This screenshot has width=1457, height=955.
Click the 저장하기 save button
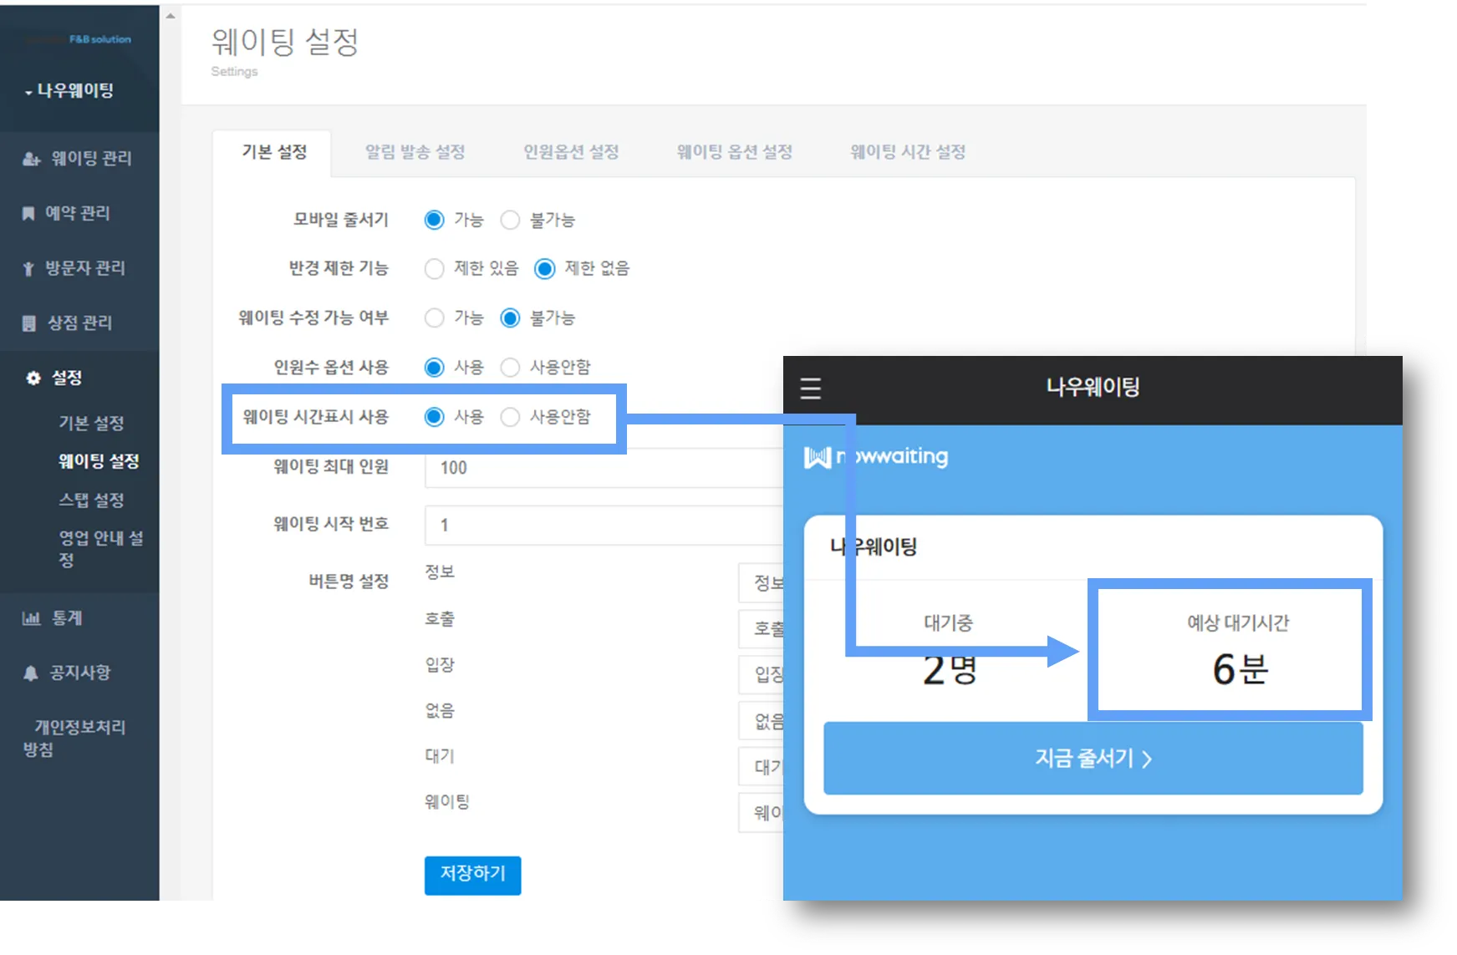tap(472, 875)
